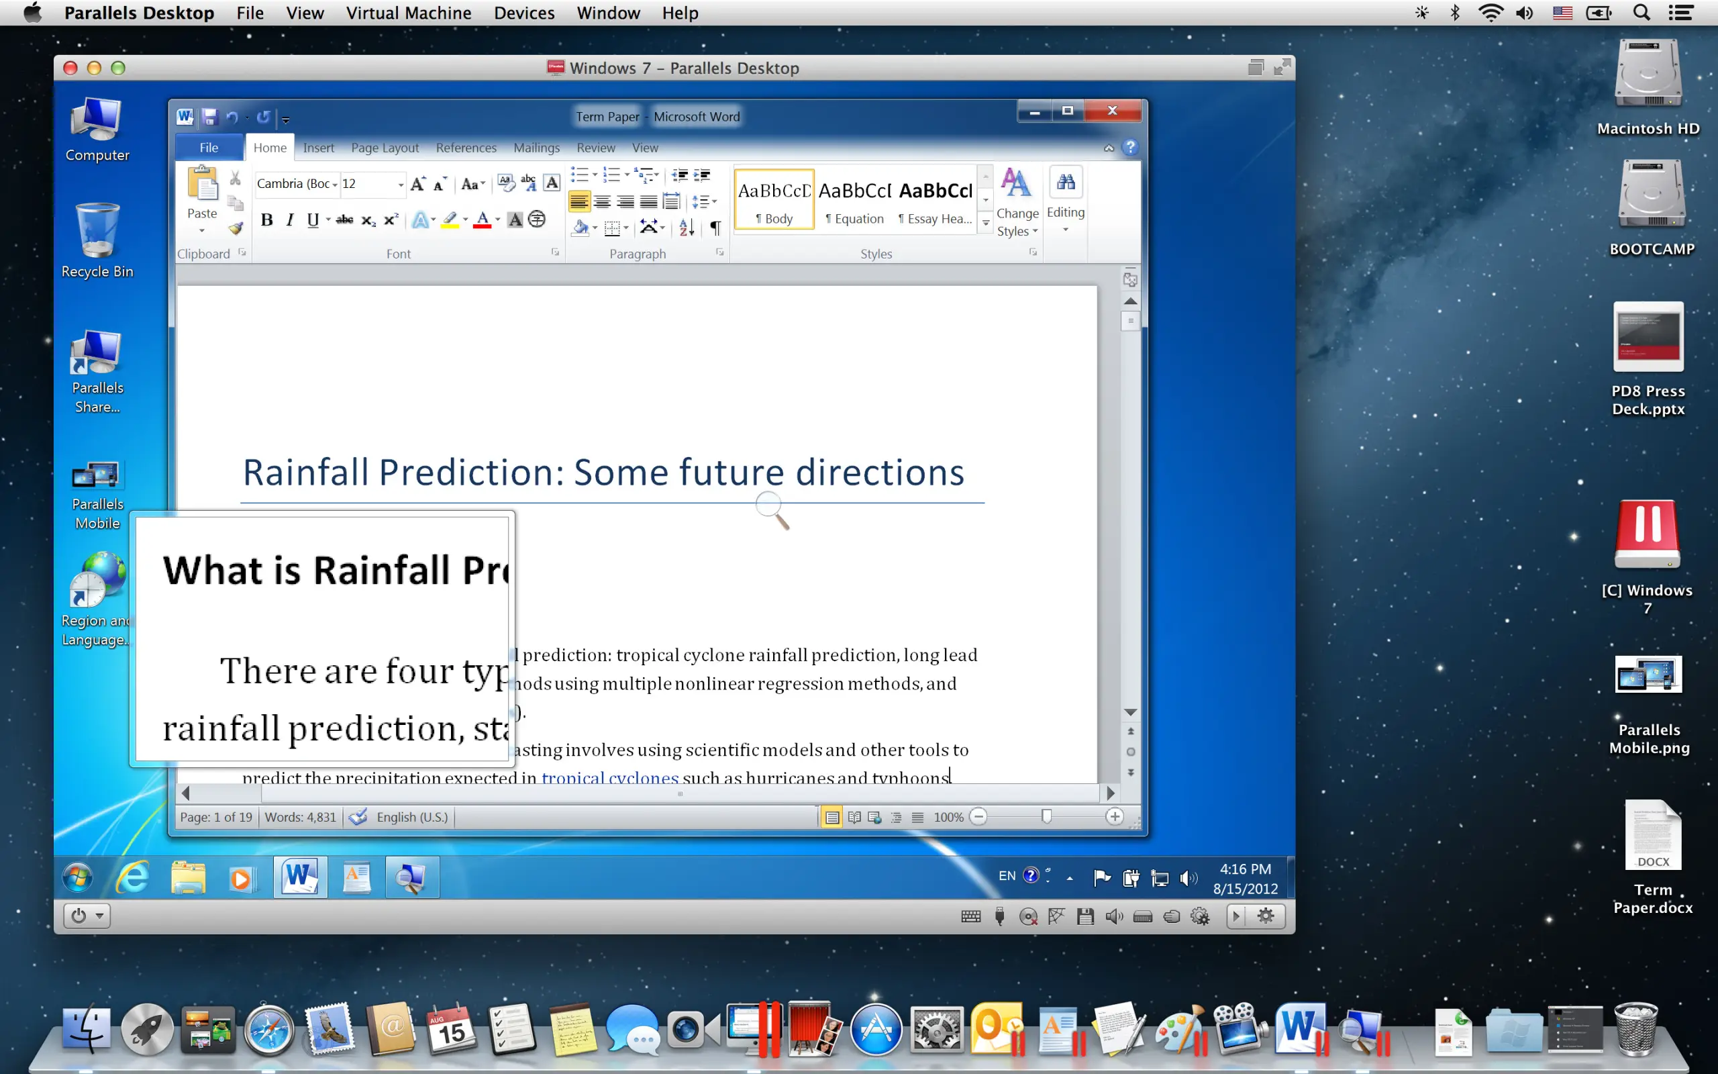Open the Font dialog launcher
This screenshot has width=1718, height=1074.
[x=555, y=252]
